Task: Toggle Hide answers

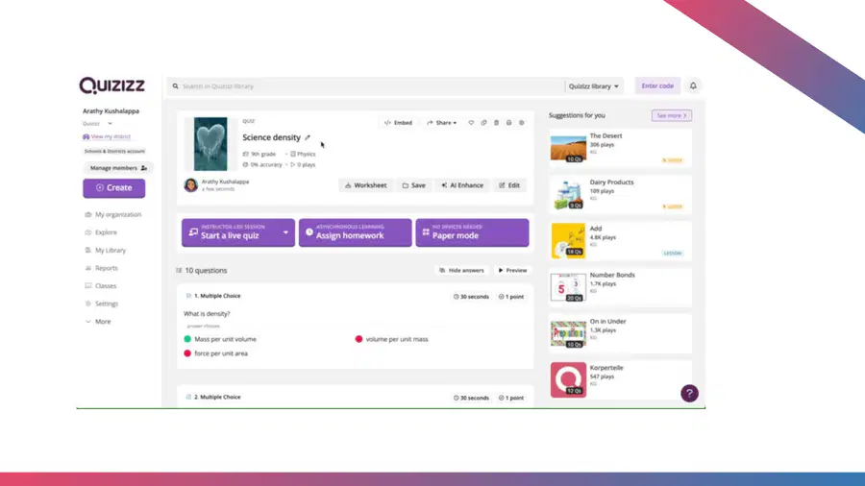Action: click(461, 271)
